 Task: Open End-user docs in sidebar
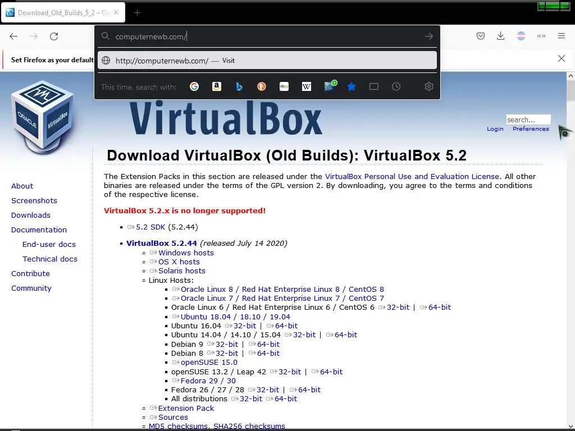coord(49,245)
